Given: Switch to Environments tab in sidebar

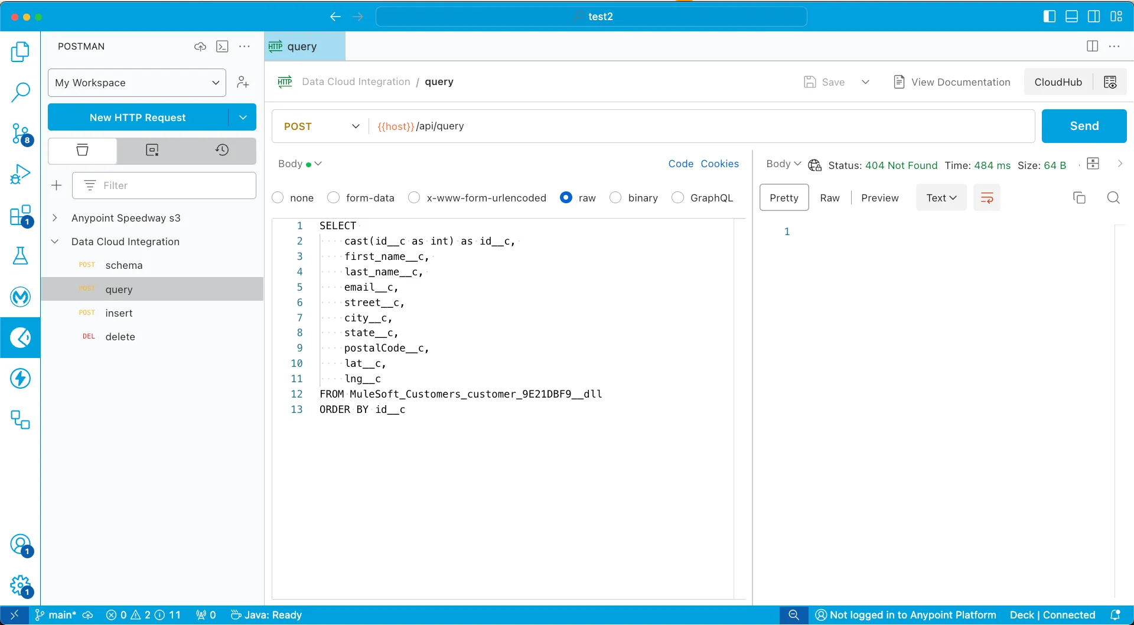Looking at the screenshot, I should (152, 150).
